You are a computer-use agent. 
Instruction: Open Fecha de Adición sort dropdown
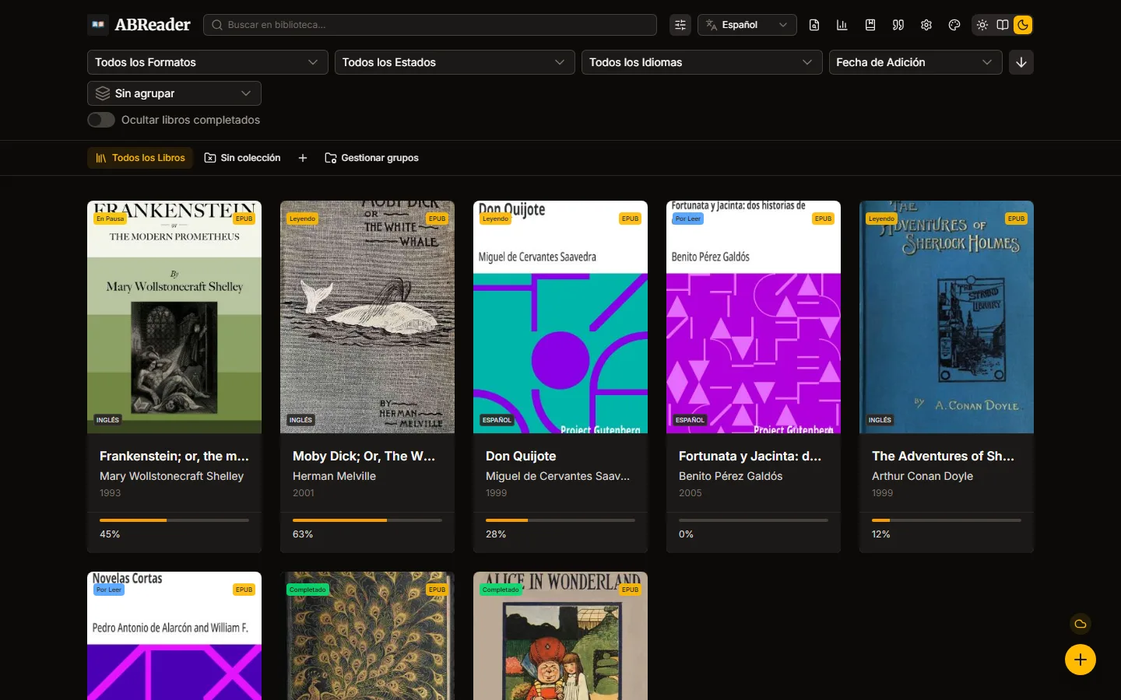tap(915, 62)
